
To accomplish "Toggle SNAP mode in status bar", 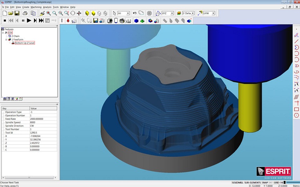I will click(265, 183).
